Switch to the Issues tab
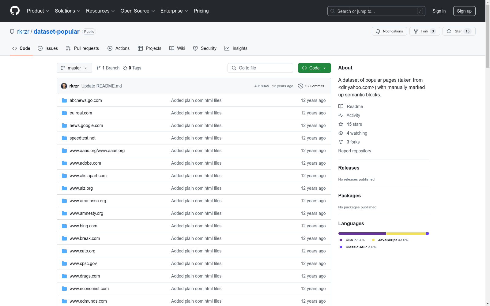 tap(48, 48)
